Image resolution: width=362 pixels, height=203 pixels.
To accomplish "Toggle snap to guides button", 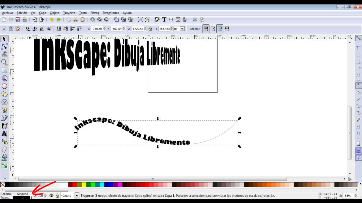I will (x=358, y=158).
